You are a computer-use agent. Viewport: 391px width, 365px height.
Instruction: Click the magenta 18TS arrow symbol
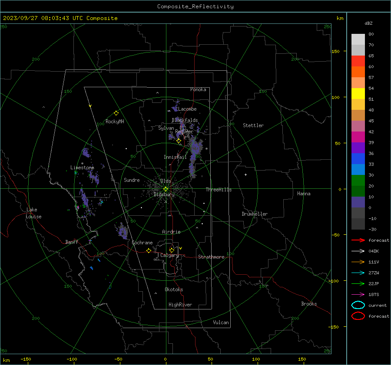pos(358,295)
